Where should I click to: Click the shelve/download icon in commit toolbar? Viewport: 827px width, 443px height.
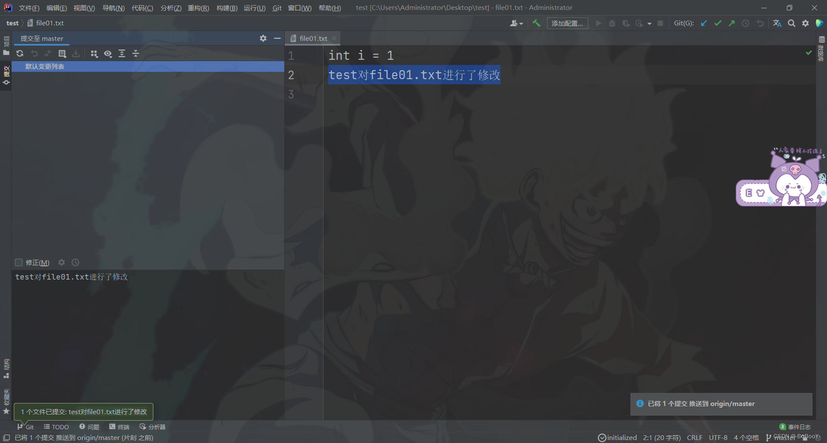click(x=76, y=53)
